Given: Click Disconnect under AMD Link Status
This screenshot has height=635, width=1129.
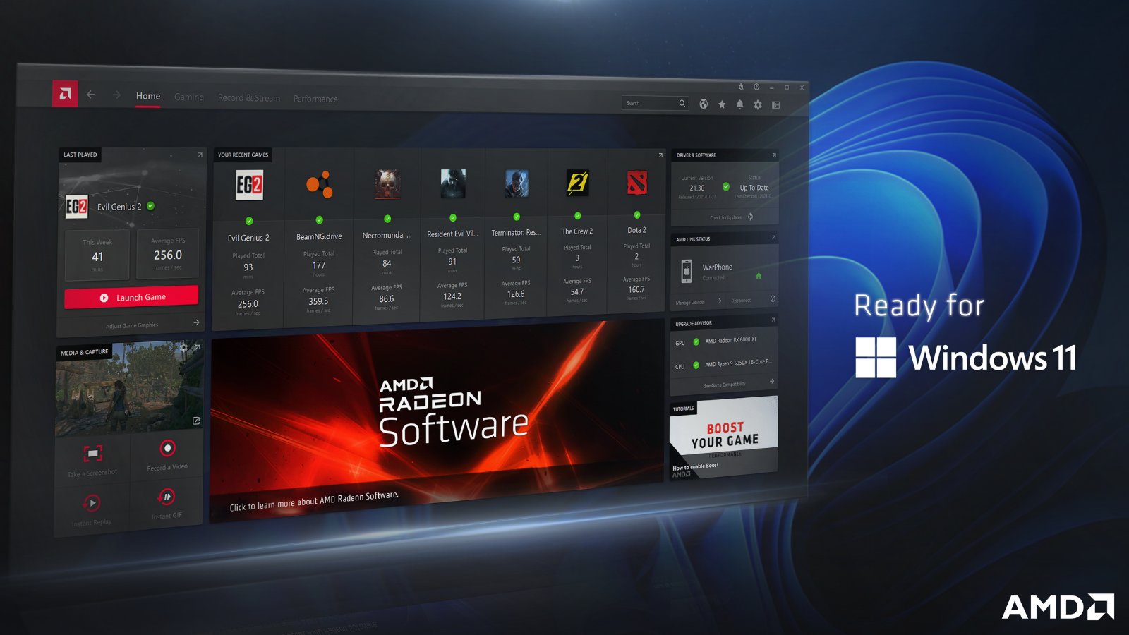Looking at the screenshot, I should coord(741,301).
